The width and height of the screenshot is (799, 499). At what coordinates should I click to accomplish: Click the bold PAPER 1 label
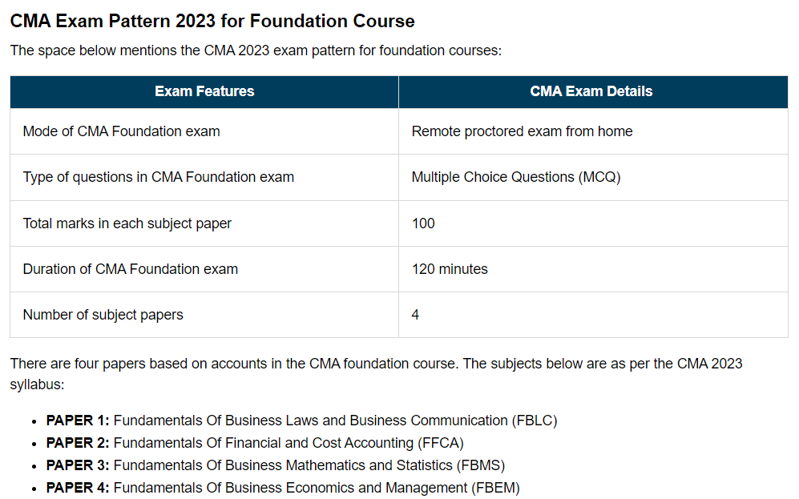78,421
